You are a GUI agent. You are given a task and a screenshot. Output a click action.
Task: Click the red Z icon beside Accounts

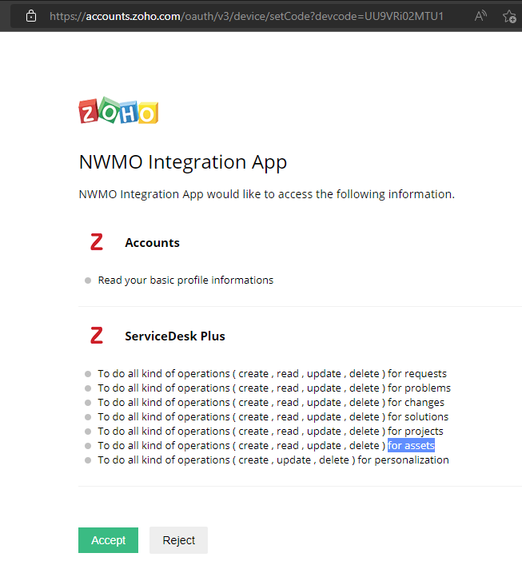pyautogui.click(x=97, y=242)
